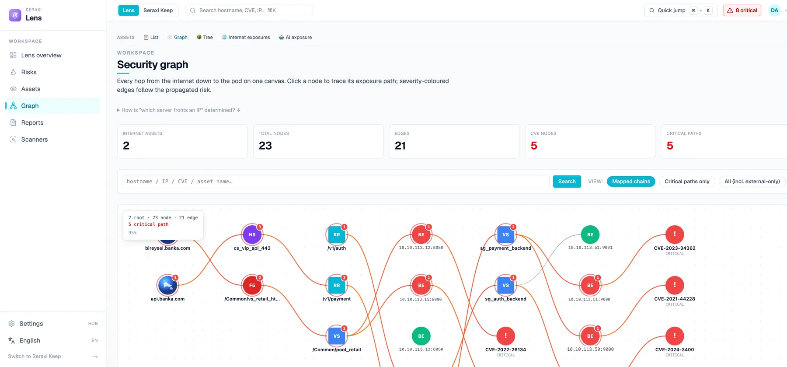Click the /Common/pool_retail VS node
Screen dimensions: 787x367
[337, 336]
